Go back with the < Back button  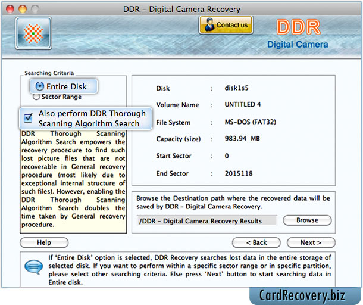[x=256, y=242]
